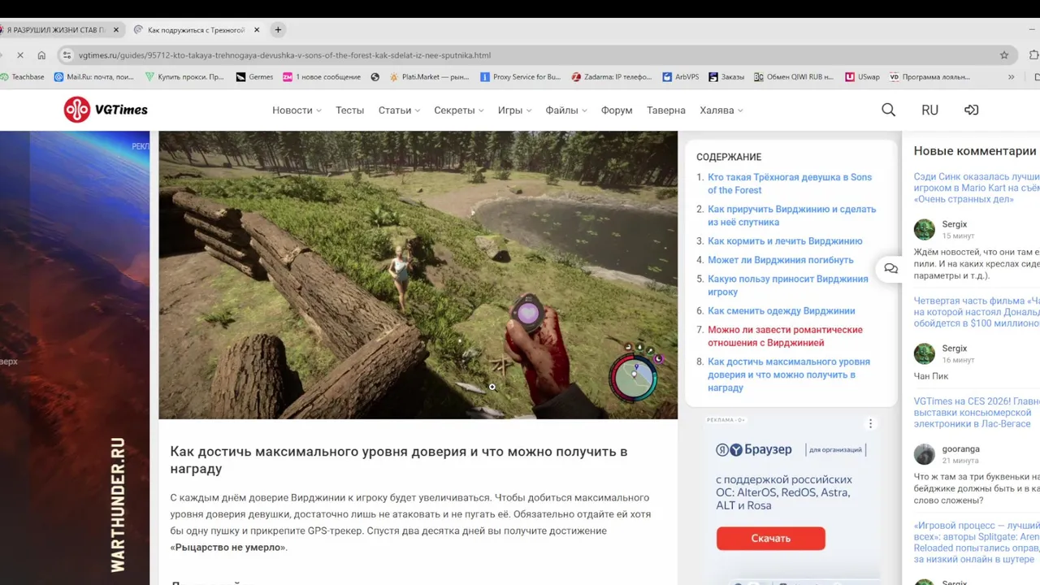Go to 'Кто такая Трёхногая девушка' section
Viewport: 1040px width, 585px height.
coord(790,184)
